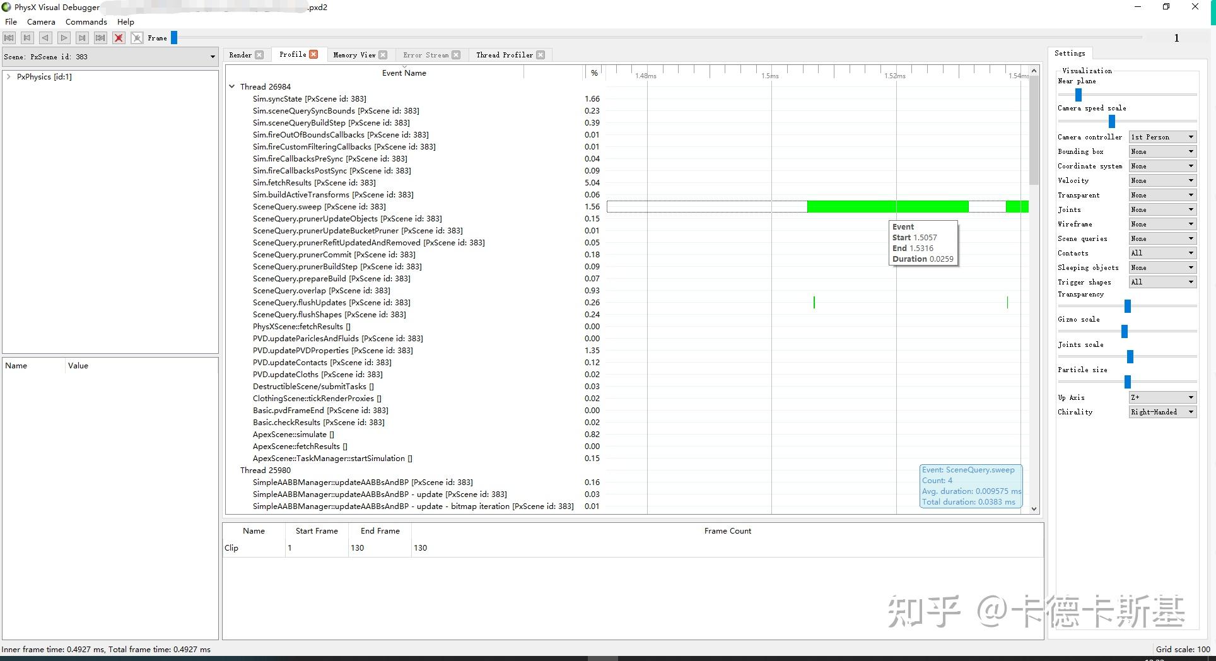Click the Joints scale slider handle
This screenshot has height=661, width=1216.
(1130, 357)
